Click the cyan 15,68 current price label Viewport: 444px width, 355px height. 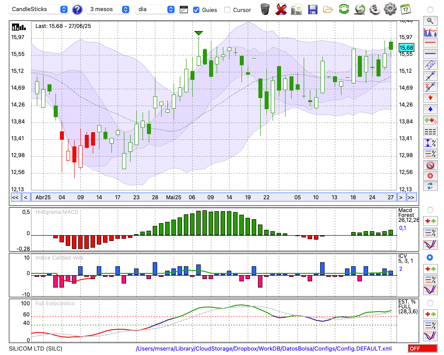(x=406, y=47)
